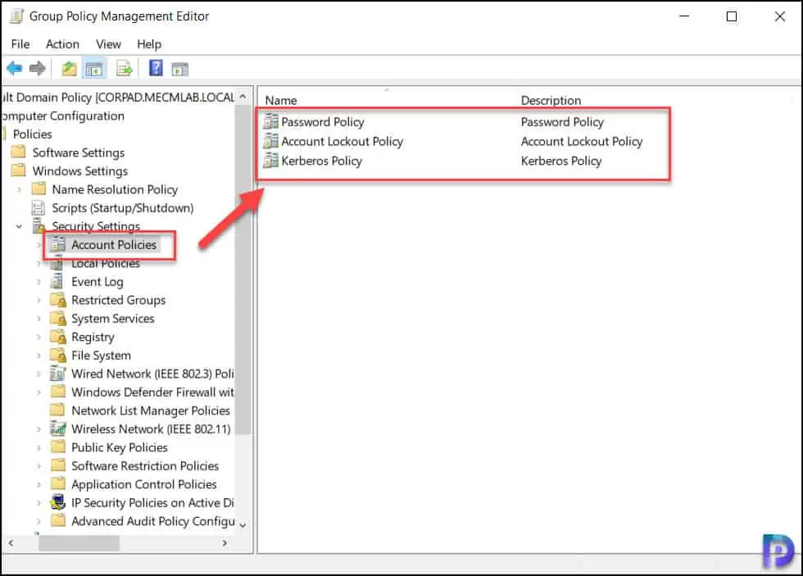Expand the Registry tree node
The height and width of the screenshot is (576, 803).
39,337
